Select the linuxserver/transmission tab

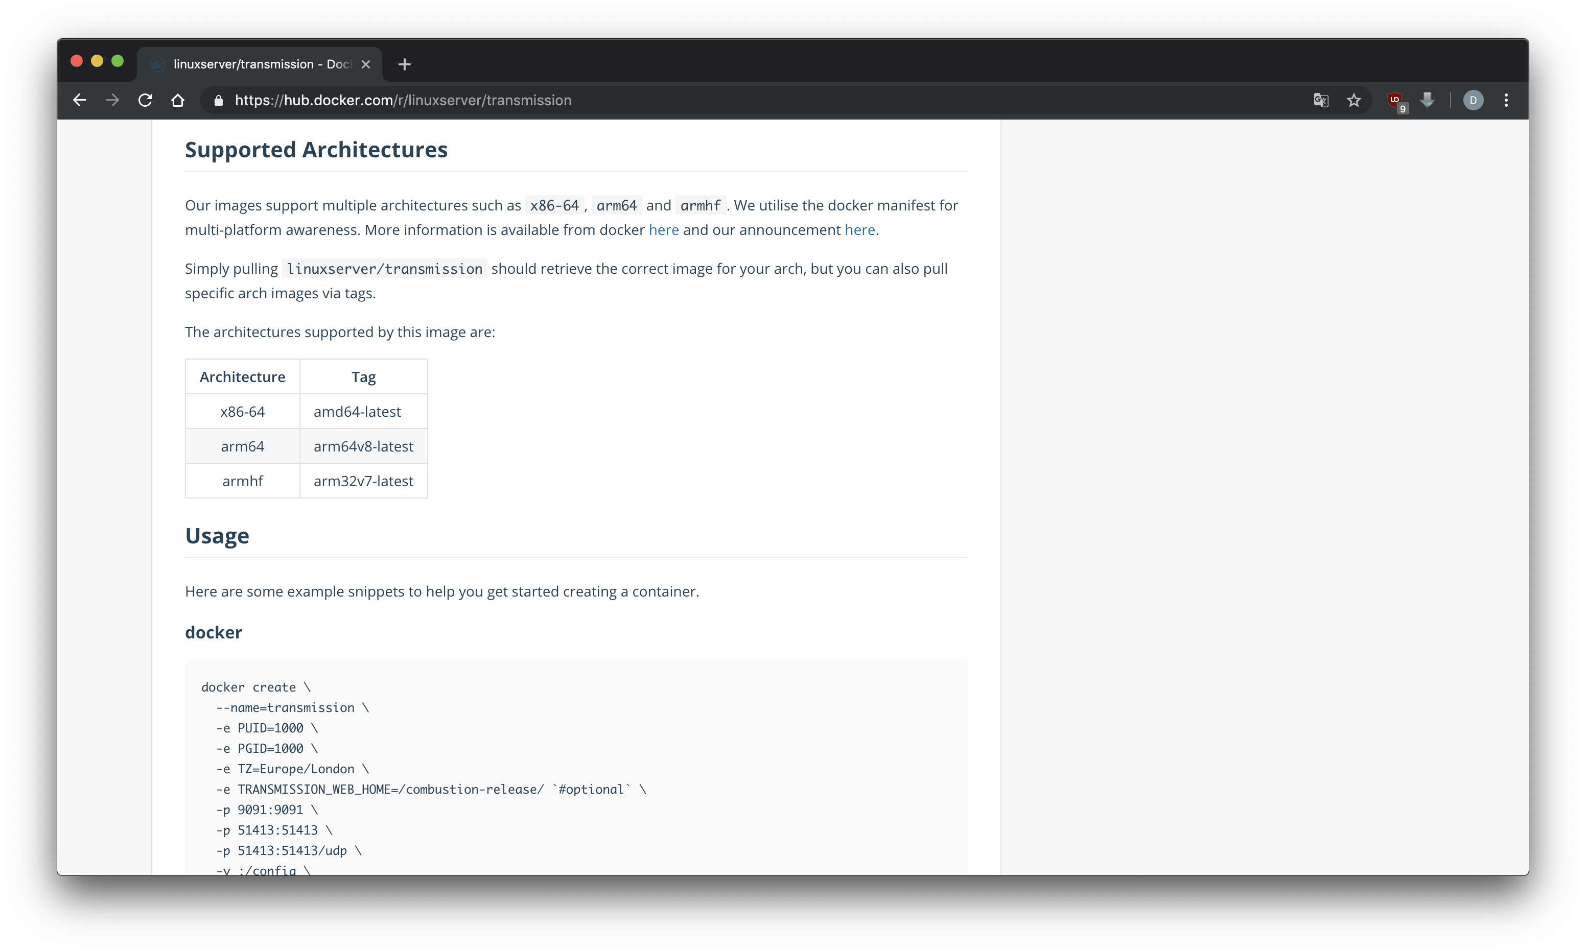[x=256, y=64]
